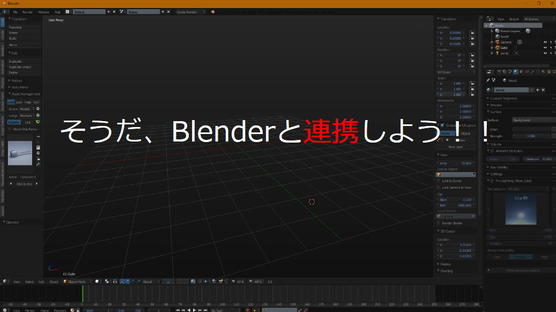Screen dimensions: 556x312
Task: Select the Constraints chain tab icon
Action: 527,72
